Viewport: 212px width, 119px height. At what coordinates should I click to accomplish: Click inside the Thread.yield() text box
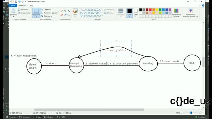[116, 48]
